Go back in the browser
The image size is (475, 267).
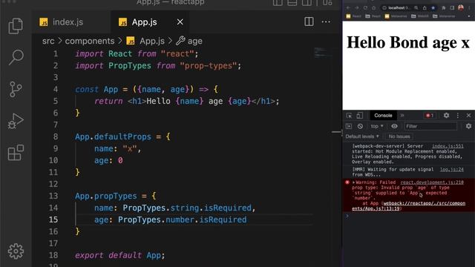[x=348, y=8]
